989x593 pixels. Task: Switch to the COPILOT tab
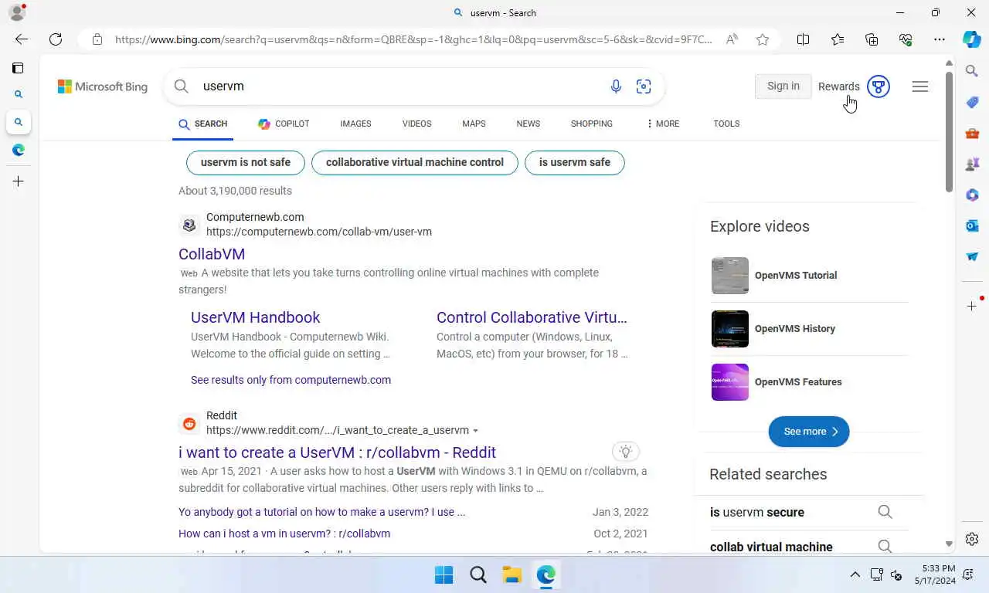[x=284, y=124]
